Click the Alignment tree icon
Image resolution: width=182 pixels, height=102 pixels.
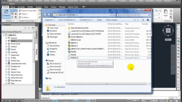click(9, 55)
